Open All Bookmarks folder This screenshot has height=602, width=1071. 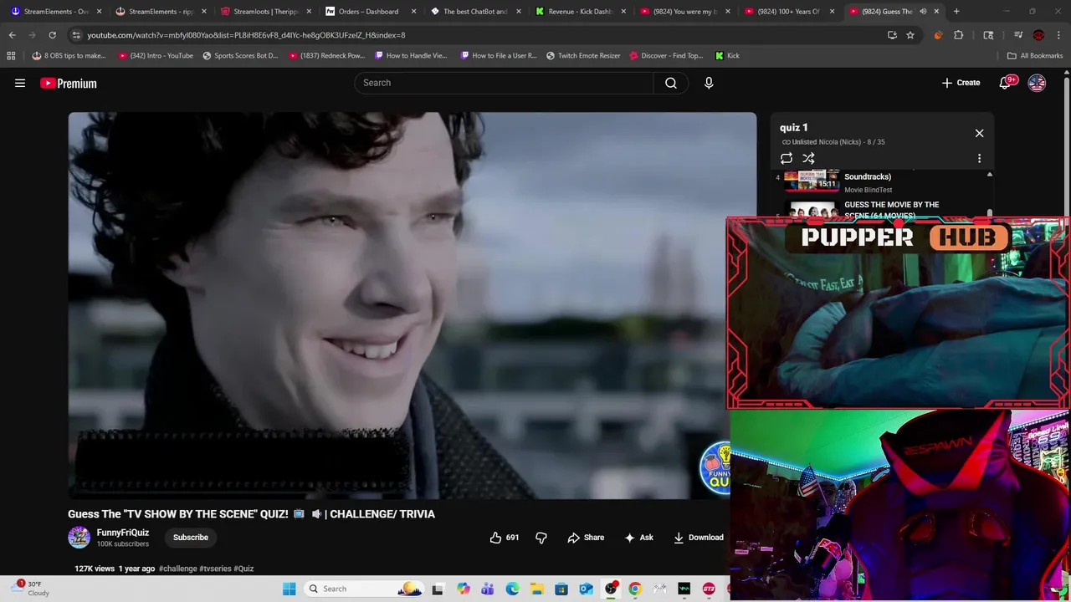tap(1035, 55)
